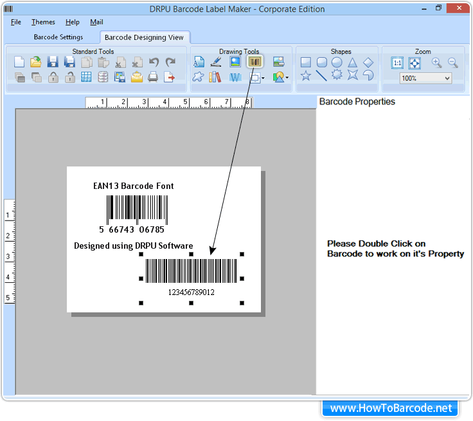
Task: Select the custom shape tool
Action: [x=198, y=77]
